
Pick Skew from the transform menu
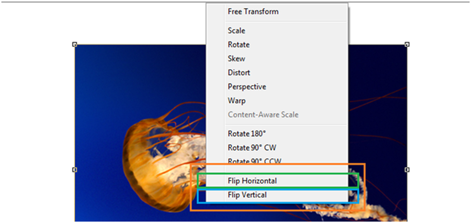pyautogui.click(x=237, y=58)
